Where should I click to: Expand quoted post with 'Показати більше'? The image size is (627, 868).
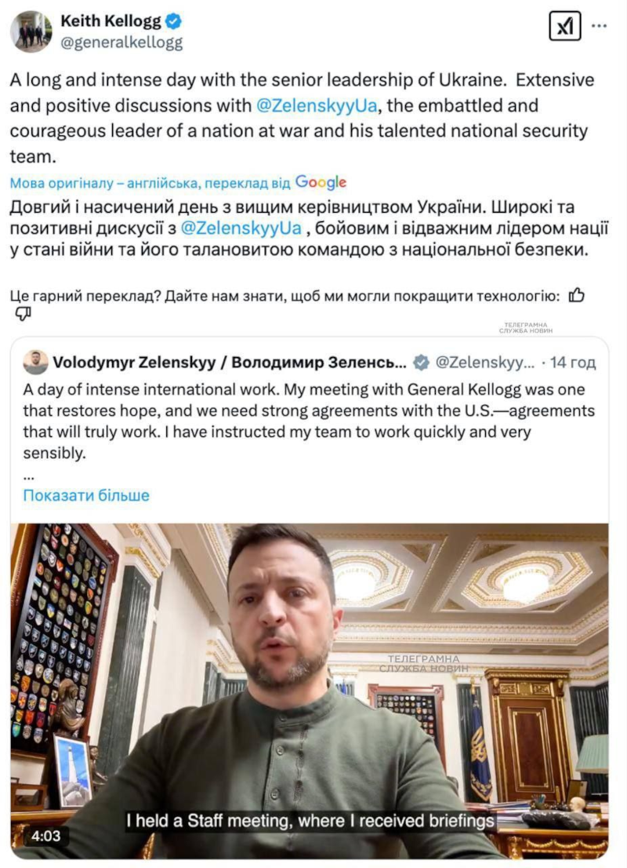click(x=86, y=495)
